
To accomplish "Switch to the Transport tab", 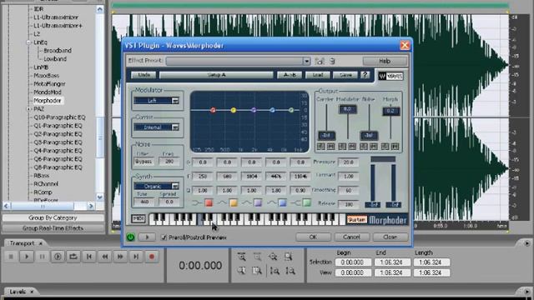I will 22,243.
